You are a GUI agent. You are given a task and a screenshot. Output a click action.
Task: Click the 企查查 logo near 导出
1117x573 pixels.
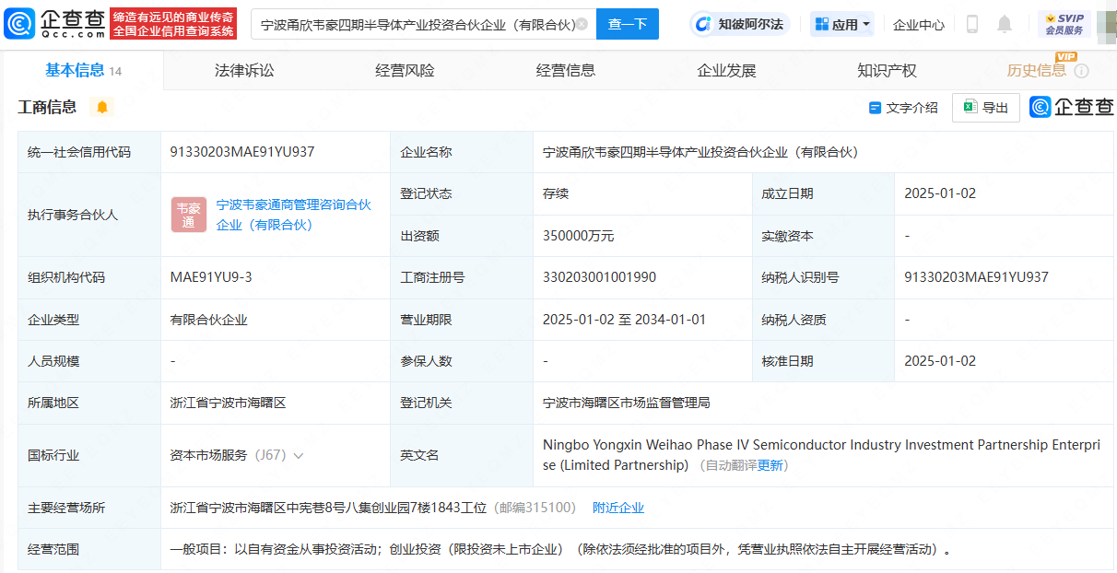click(x=1072, y=107)
